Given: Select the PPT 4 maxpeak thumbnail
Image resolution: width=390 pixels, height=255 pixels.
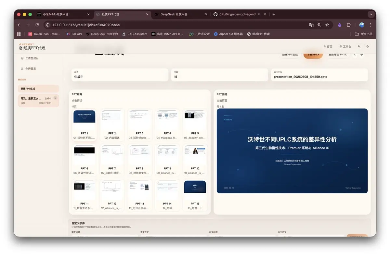Looking at the screenshot, I should click(x=167, y=126).
